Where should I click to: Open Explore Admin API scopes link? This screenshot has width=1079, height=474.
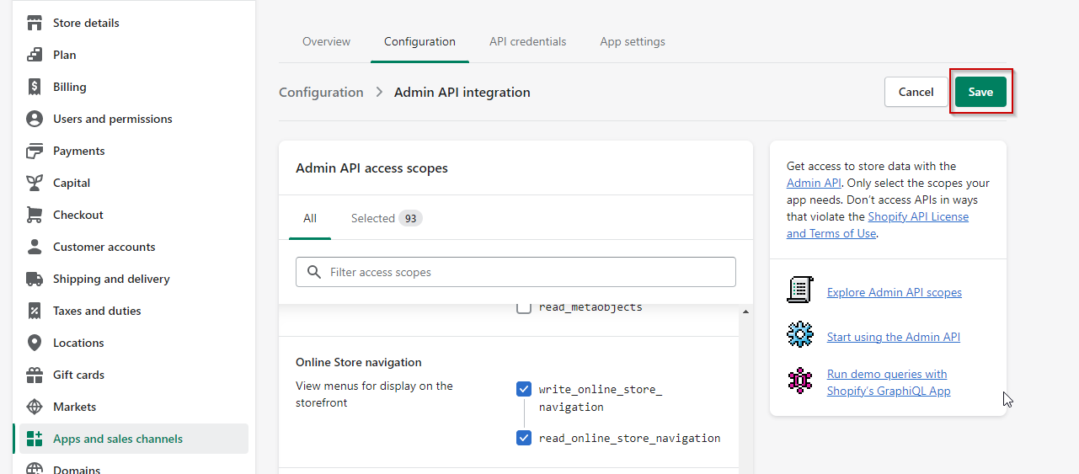tap(895, 292)
